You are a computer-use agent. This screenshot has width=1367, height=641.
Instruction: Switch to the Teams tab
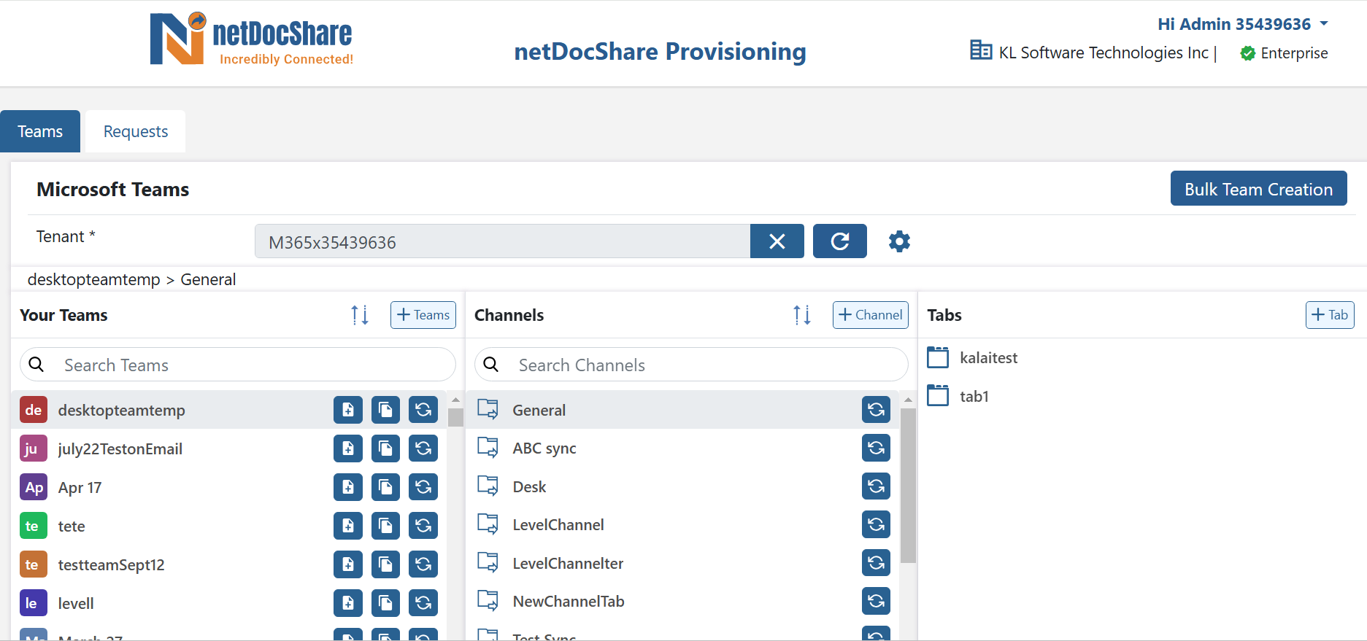coord(40,131)
